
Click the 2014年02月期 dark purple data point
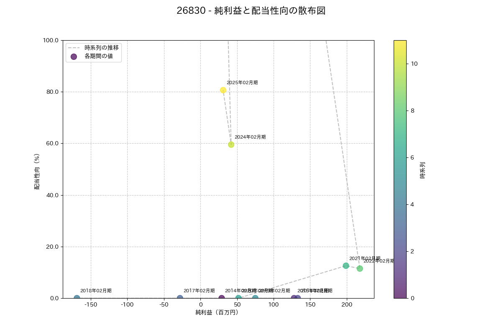point(222,298)
